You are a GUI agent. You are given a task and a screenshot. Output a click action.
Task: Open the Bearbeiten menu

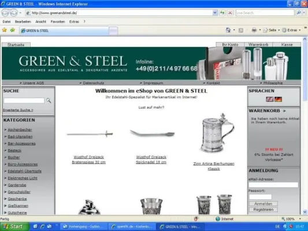pos(23,21)
